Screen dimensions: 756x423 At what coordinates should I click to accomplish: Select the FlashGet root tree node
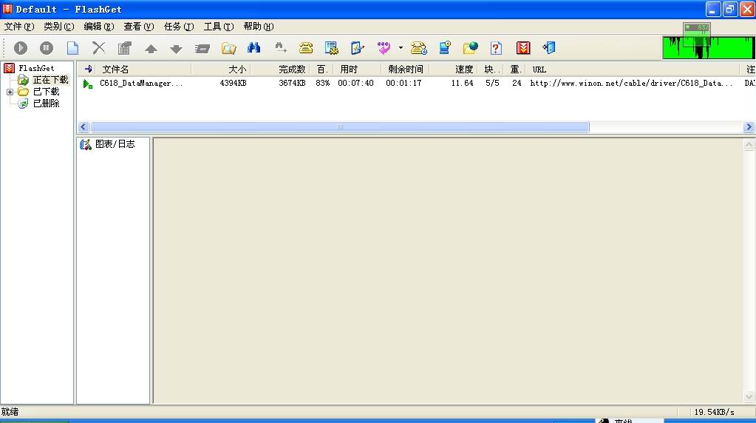pos(36,68)
